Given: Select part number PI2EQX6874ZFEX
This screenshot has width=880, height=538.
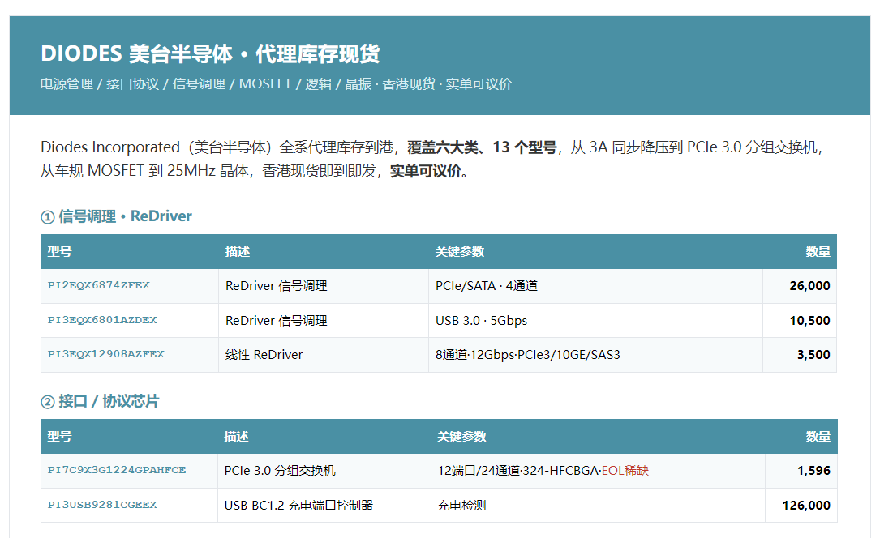Looking at the screenshot, I should pos(99,285).
